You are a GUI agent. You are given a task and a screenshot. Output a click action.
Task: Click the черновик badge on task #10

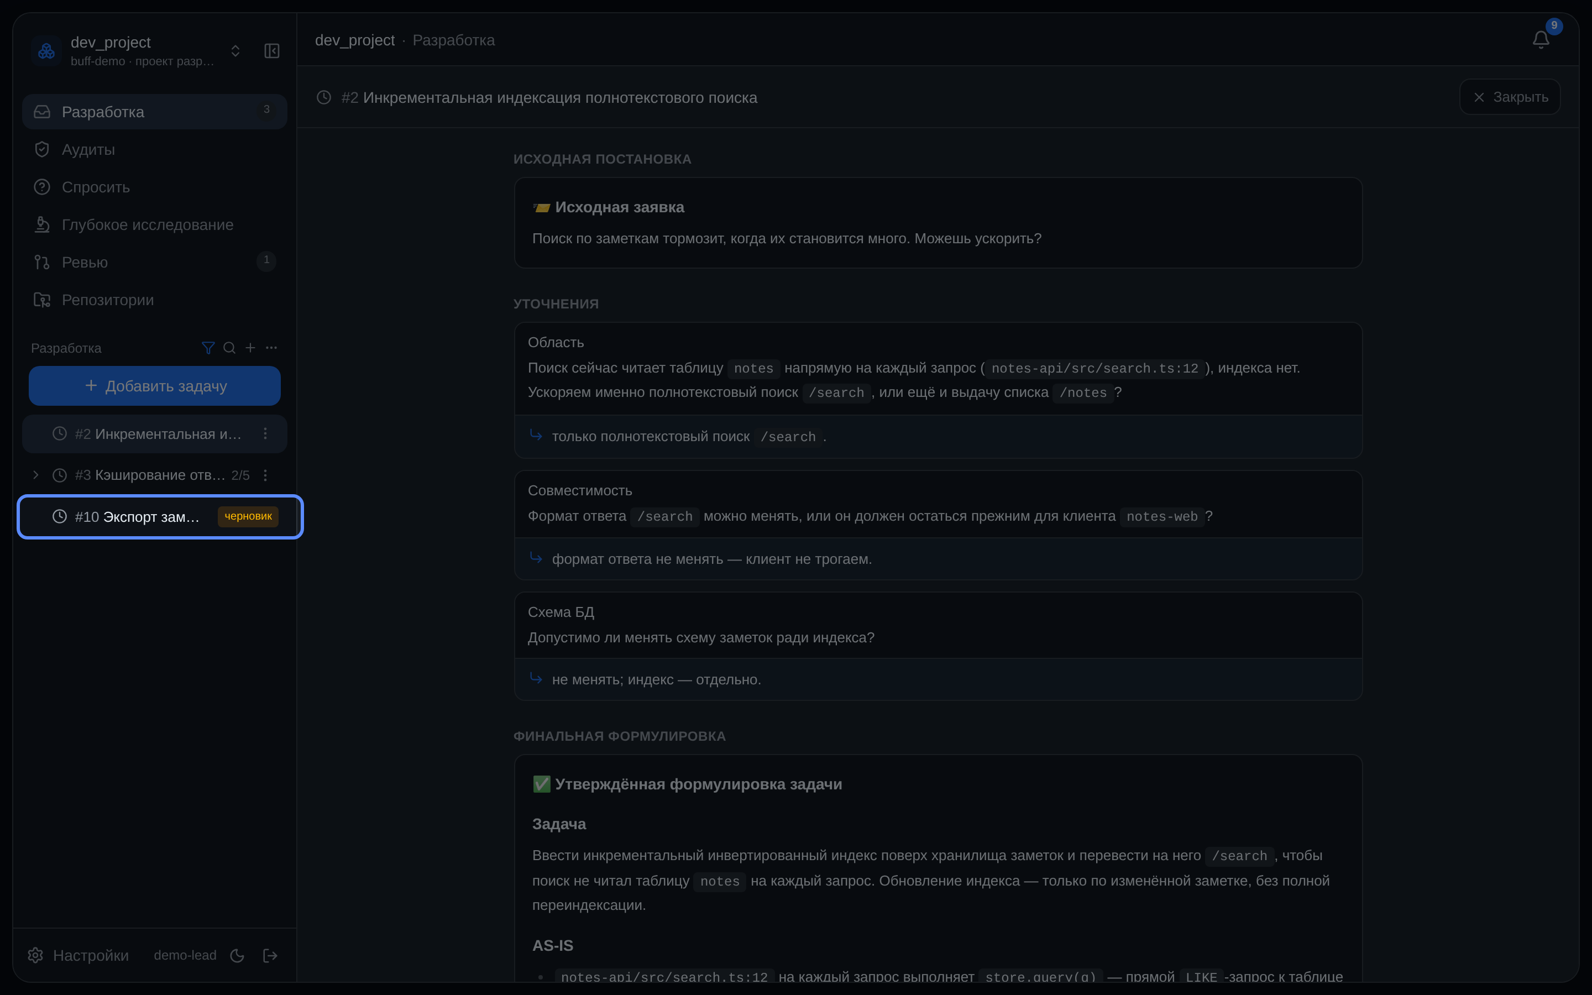(248, 517)
